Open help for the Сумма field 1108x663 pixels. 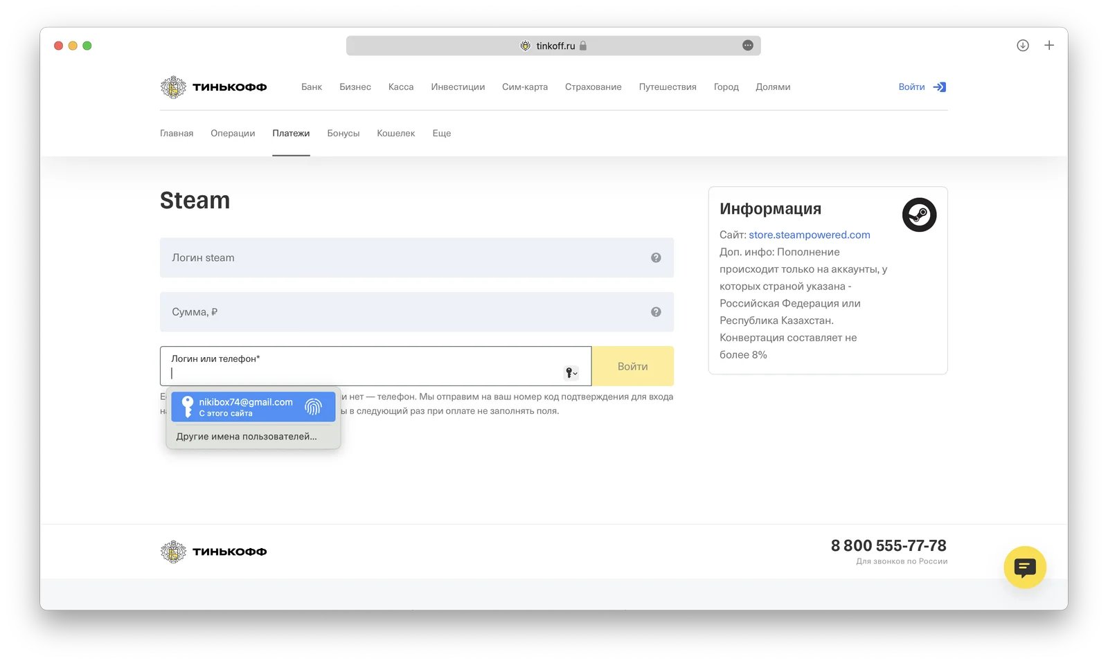click(656, 312)
